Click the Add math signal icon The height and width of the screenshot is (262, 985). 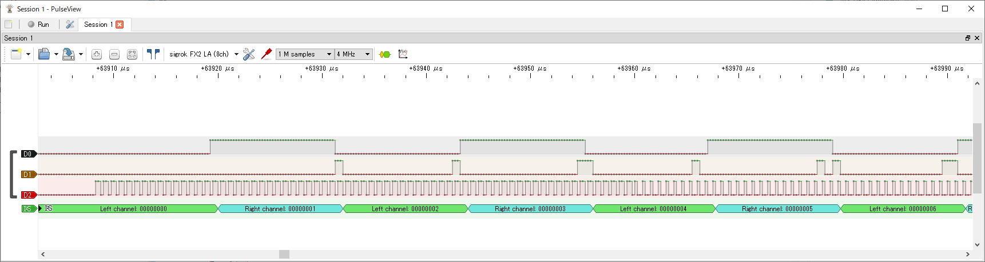click(403, 54)
